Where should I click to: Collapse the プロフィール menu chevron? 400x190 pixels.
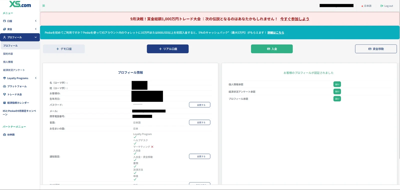click(36, 37)
